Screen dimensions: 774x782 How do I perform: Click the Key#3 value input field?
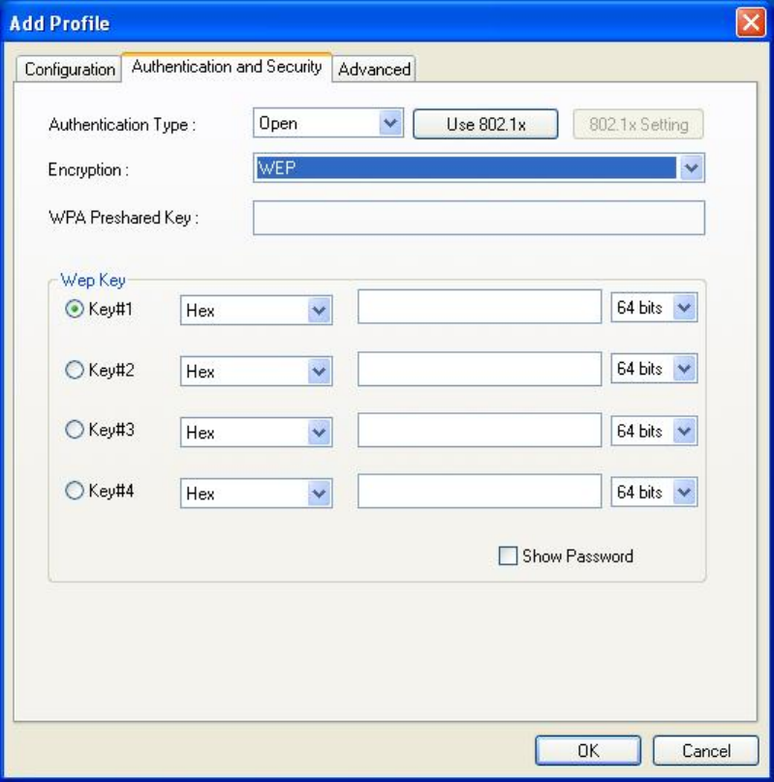tap(480, 430)
